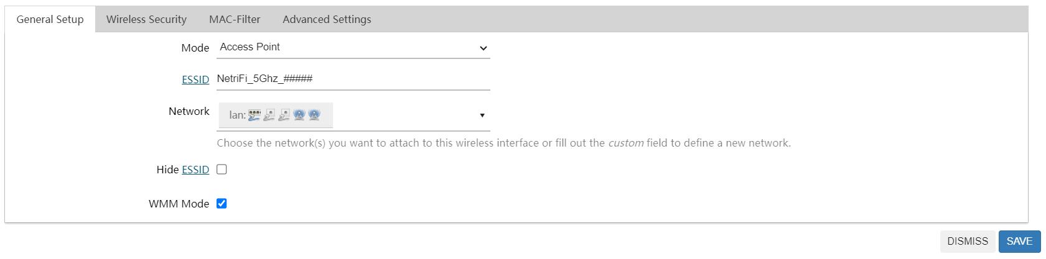Image resolution: width=1046 pixels, height=259 pixels.
Task: Expand the Network selection dropdown arrow
Action: click(482, 116)
